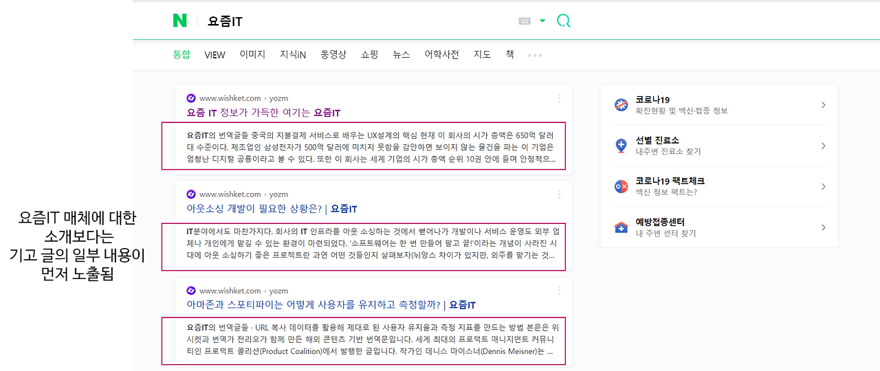Click the search box containing 요즘IT

[x=357, y=21]
